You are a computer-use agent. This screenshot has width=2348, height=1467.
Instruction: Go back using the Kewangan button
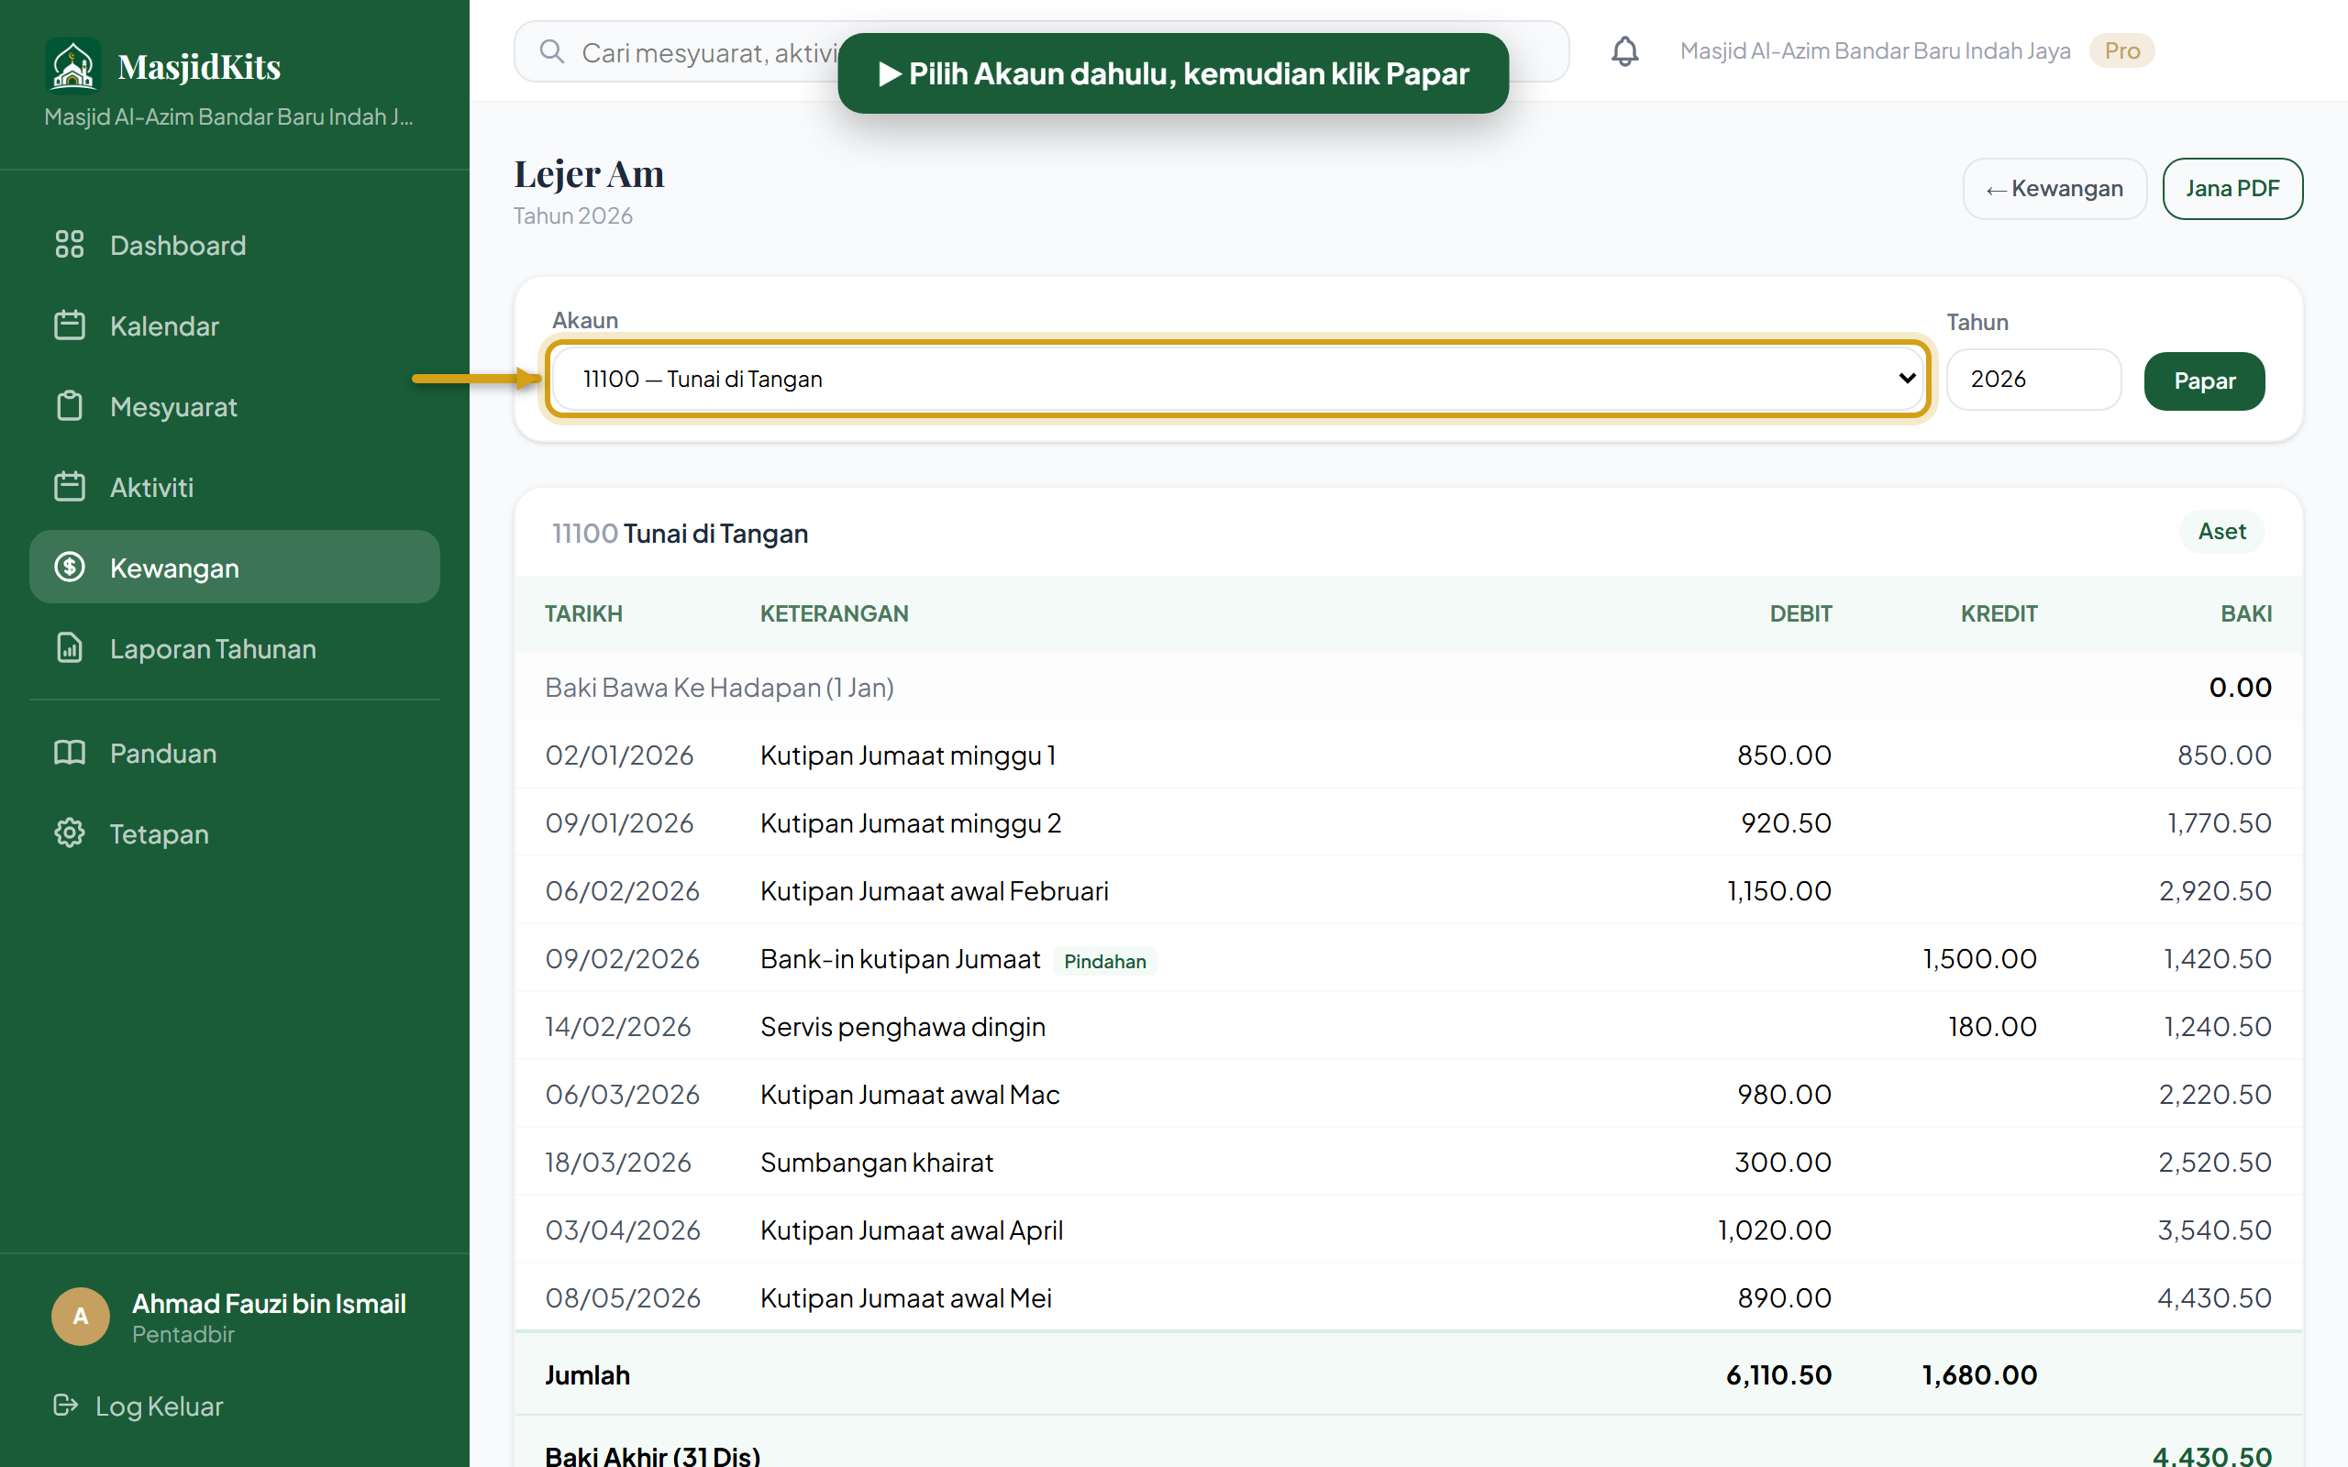coord(2054,188)
